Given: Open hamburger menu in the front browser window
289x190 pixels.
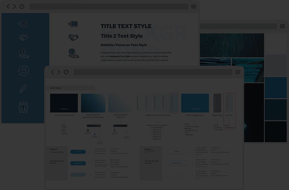Looking at the screenshot, I should (238, 72).
